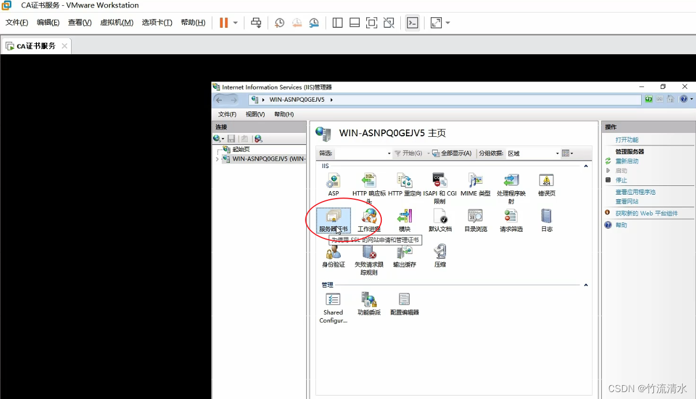Expand WIN-ASNPQ0GEJV5 node in connections tree

tap(217, 159)
